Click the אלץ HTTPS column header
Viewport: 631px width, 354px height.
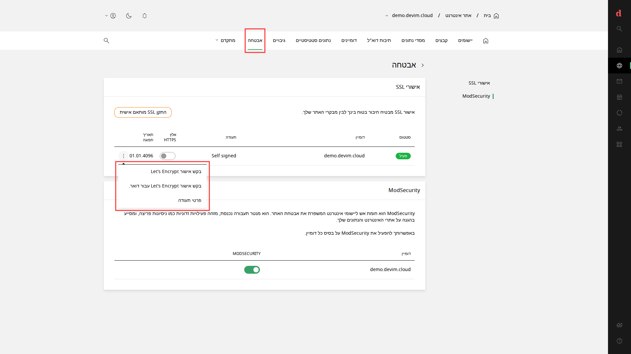coord(170,138)
